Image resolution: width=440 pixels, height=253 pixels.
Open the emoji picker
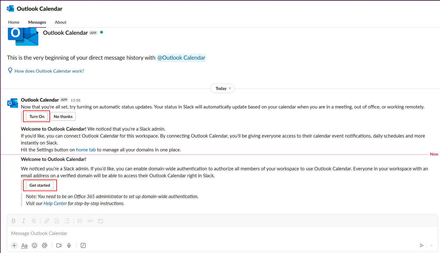pos(34,245)
